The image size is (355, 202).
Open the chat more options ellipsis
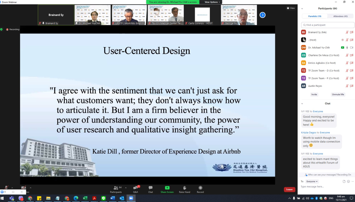(352, 181)
